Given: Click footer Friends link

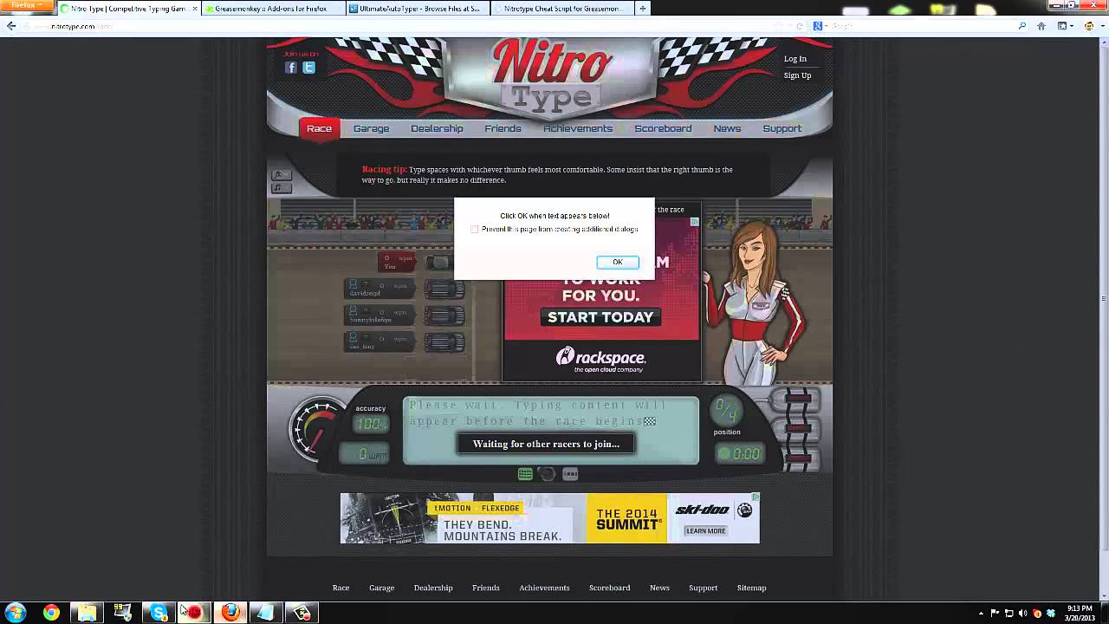Looking at the screenshot, I should coord(486,588).
